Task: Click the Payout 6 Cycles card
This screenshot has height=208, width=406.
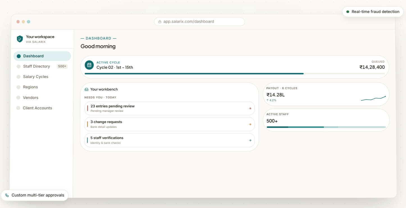Action: click(326, 94)
